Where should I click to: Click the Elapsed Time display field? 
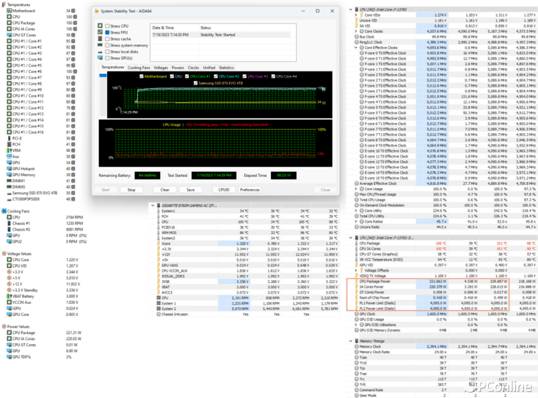[283, 175]
